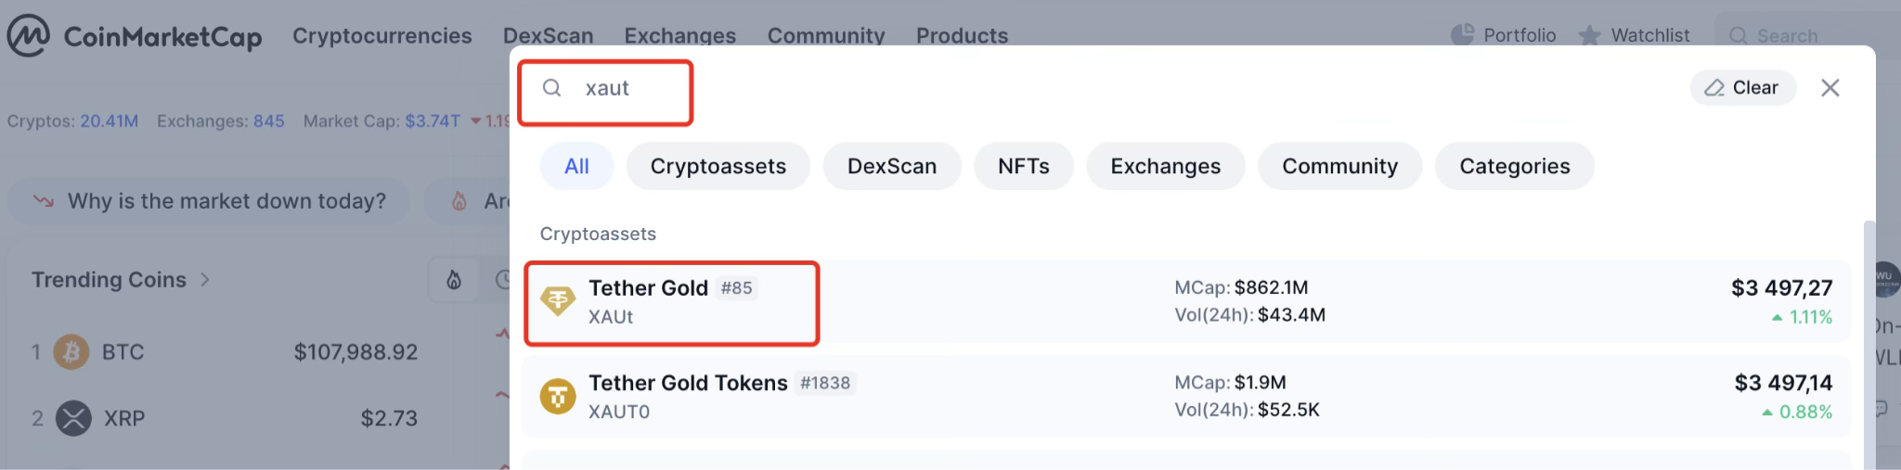
Task: Click the flame icon beside Trending Coins
Action: (x=454, y=280)
